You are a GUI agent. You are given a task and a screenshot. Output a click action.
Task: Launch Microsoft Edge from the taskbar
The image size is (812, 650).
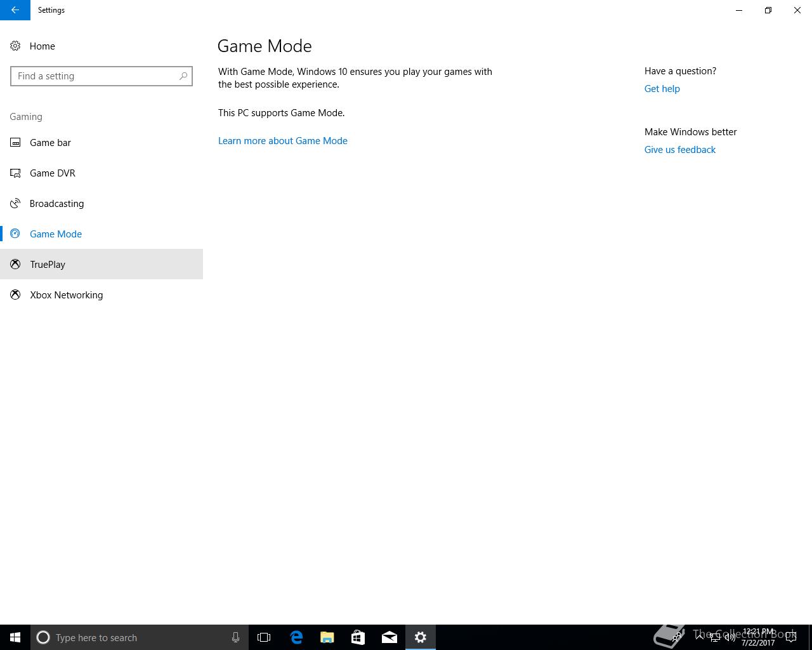(296, 637)
